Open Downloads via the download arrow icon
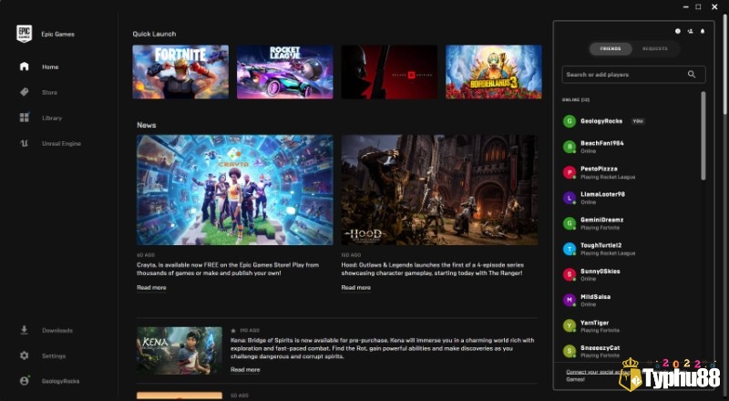 click(x=25, y=330)
